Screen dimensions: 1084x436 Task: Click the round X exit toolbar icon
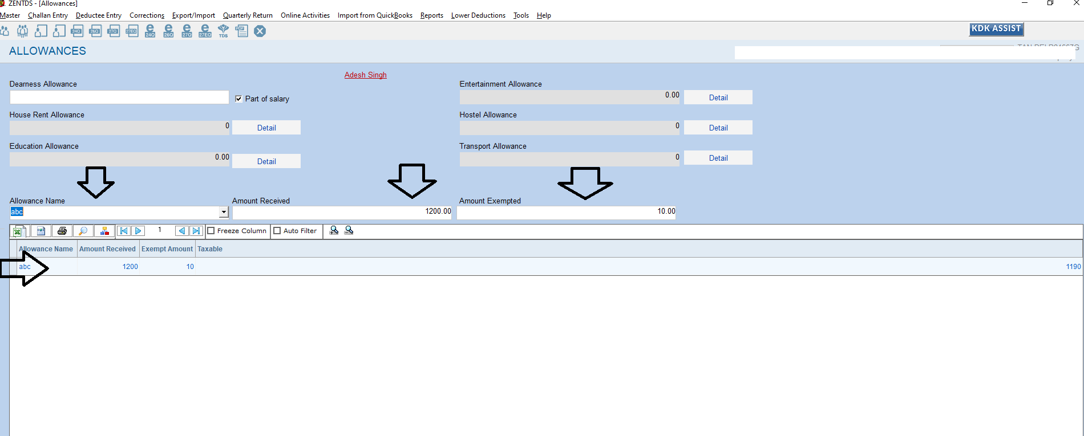click(260, 31)
